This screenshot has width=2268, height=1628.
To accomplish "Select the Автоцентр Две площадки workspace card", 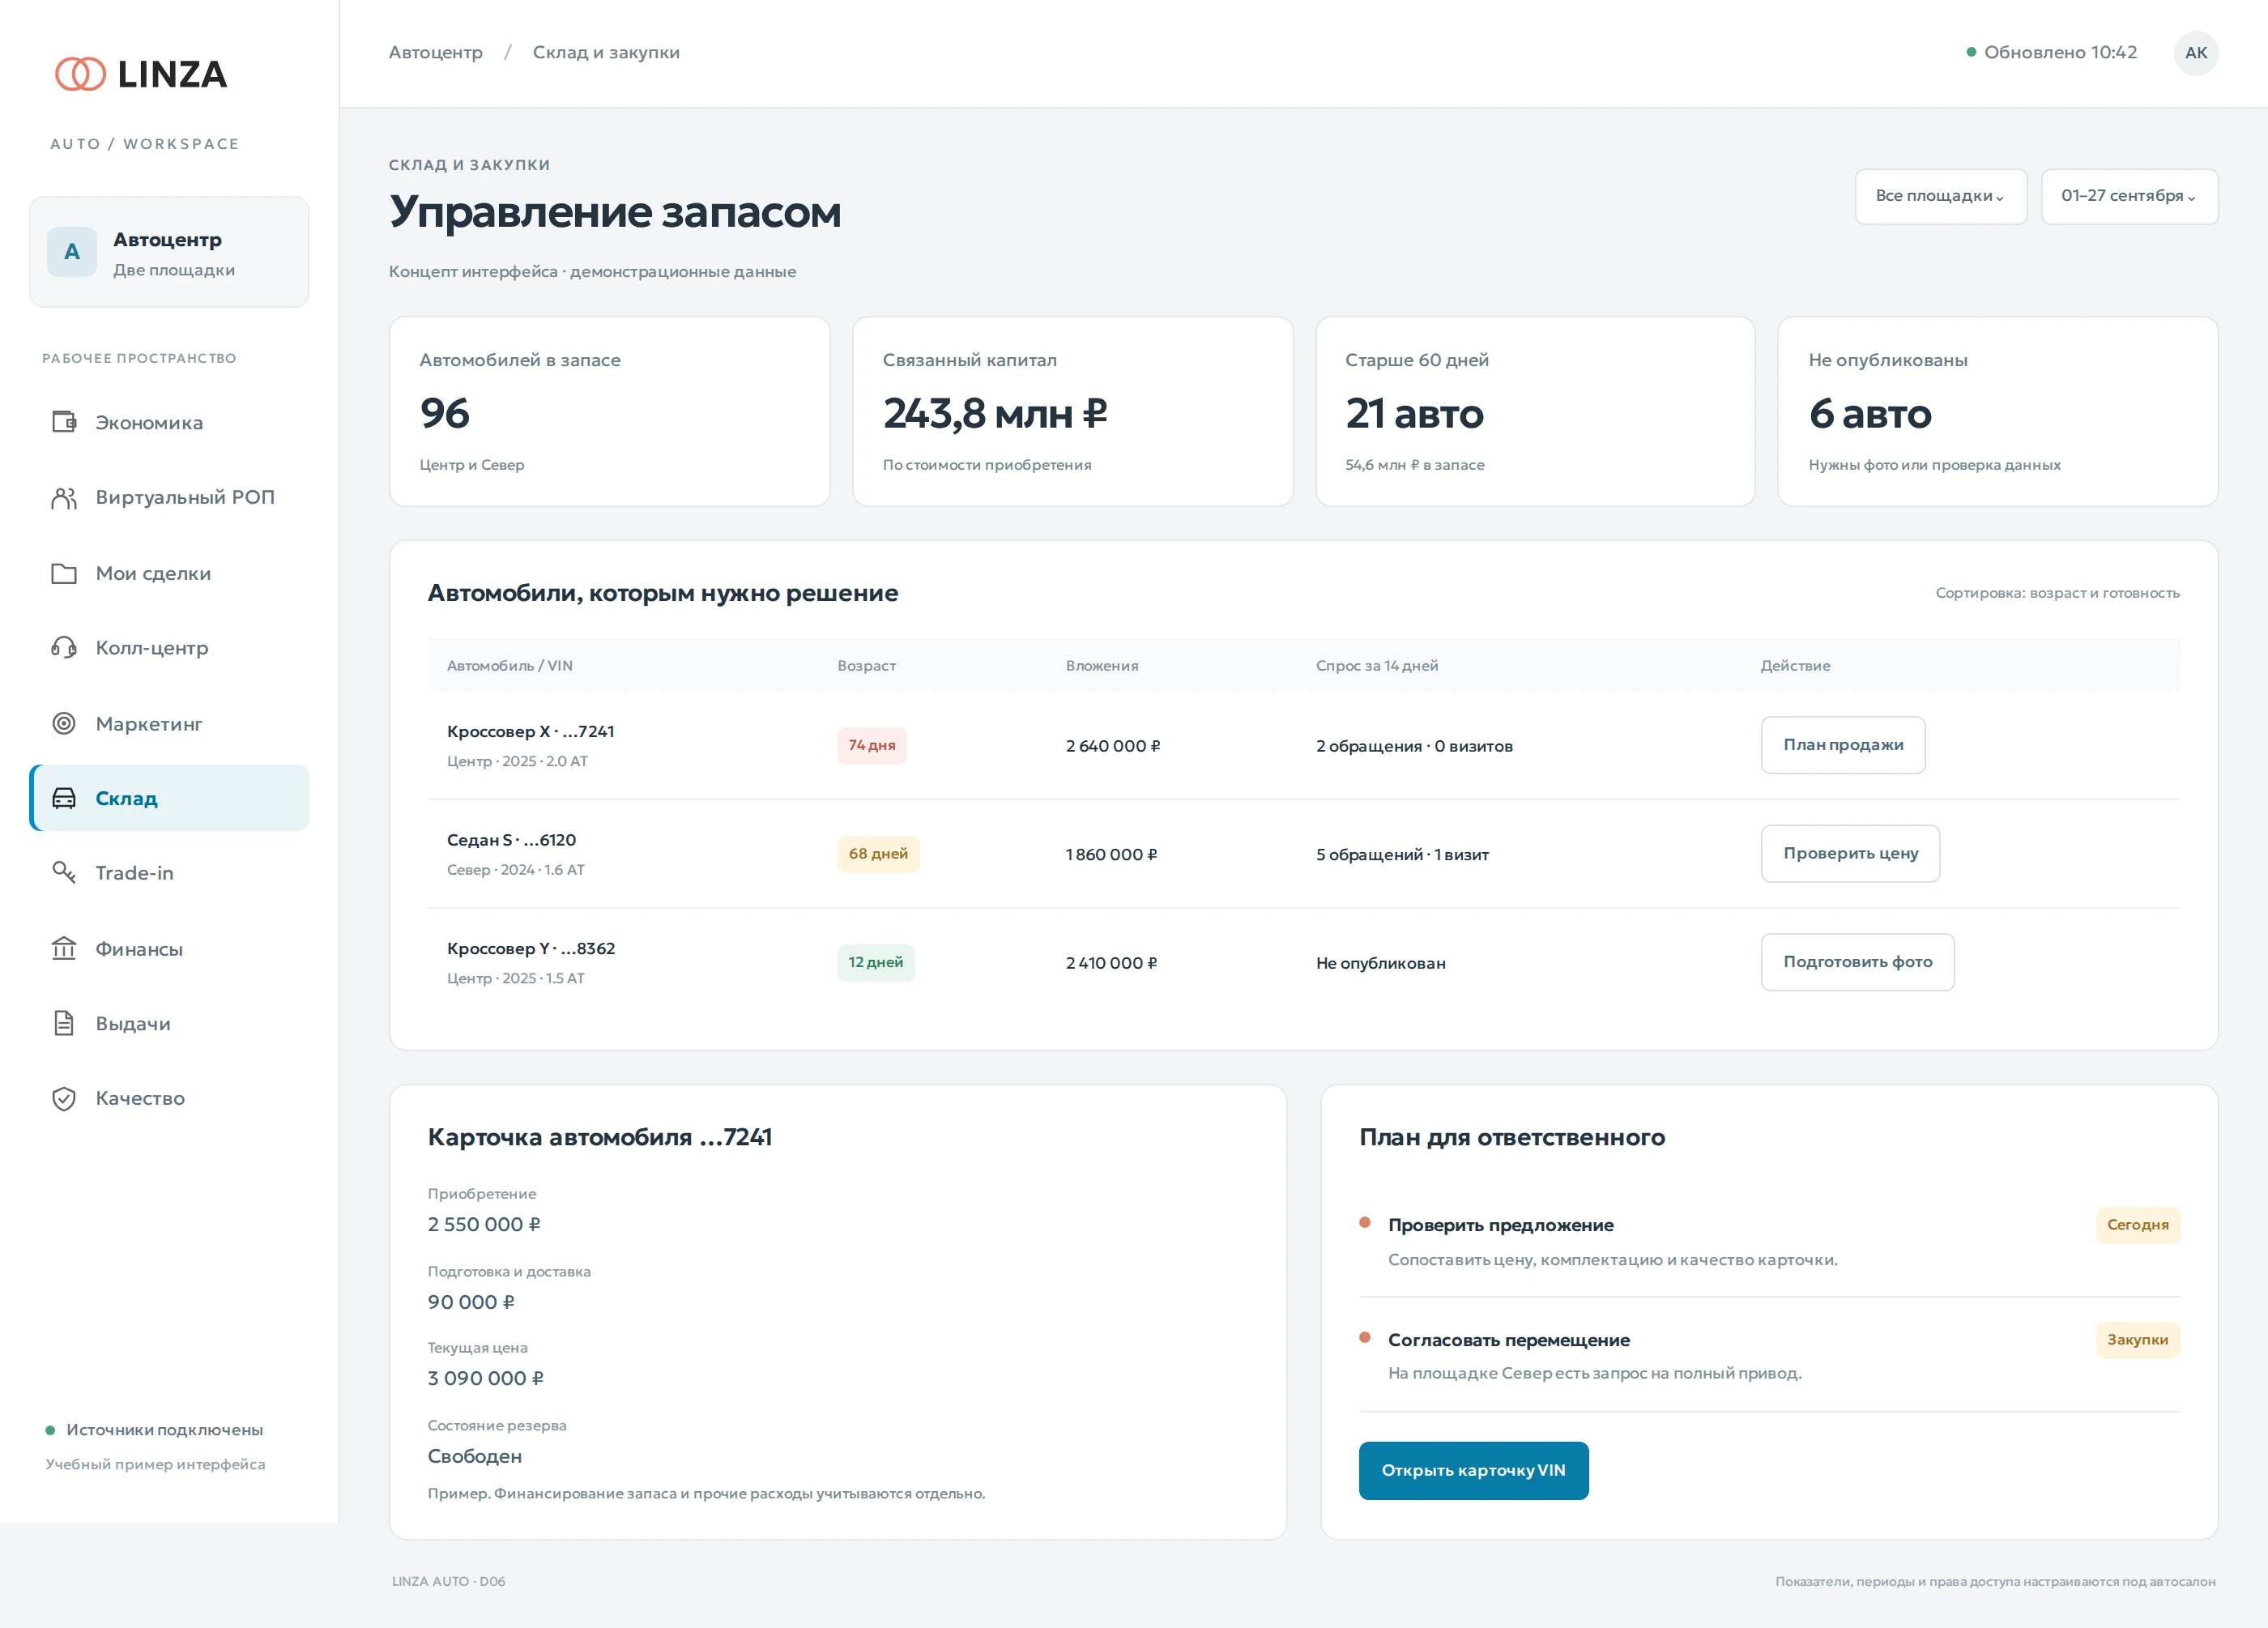I will click(169, 252).
